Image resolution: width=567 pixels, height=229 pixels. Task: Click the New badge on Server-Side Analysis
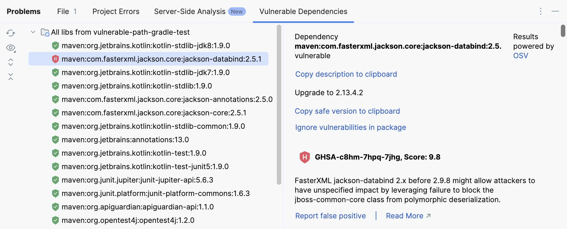click(237, 11)
